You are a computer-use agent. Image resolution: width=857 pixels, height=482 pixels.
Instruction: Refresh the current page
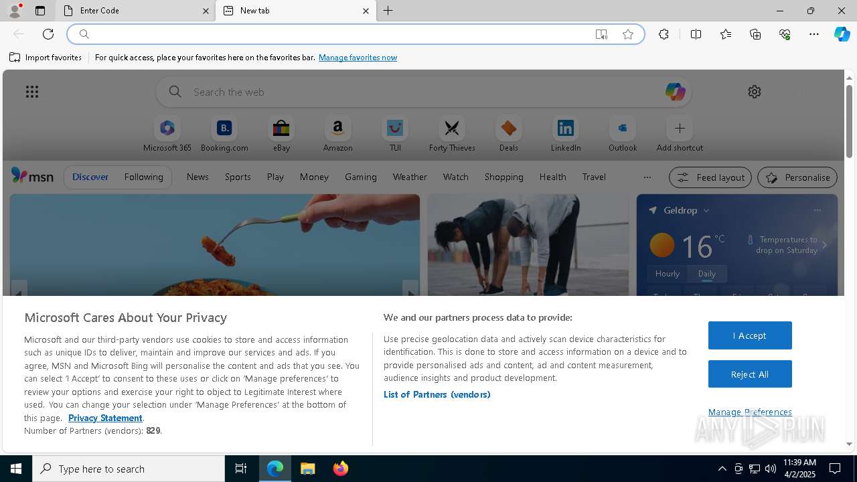48,34
